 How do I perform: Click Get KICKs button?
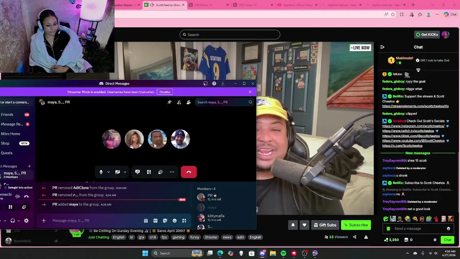coord(427,35)
